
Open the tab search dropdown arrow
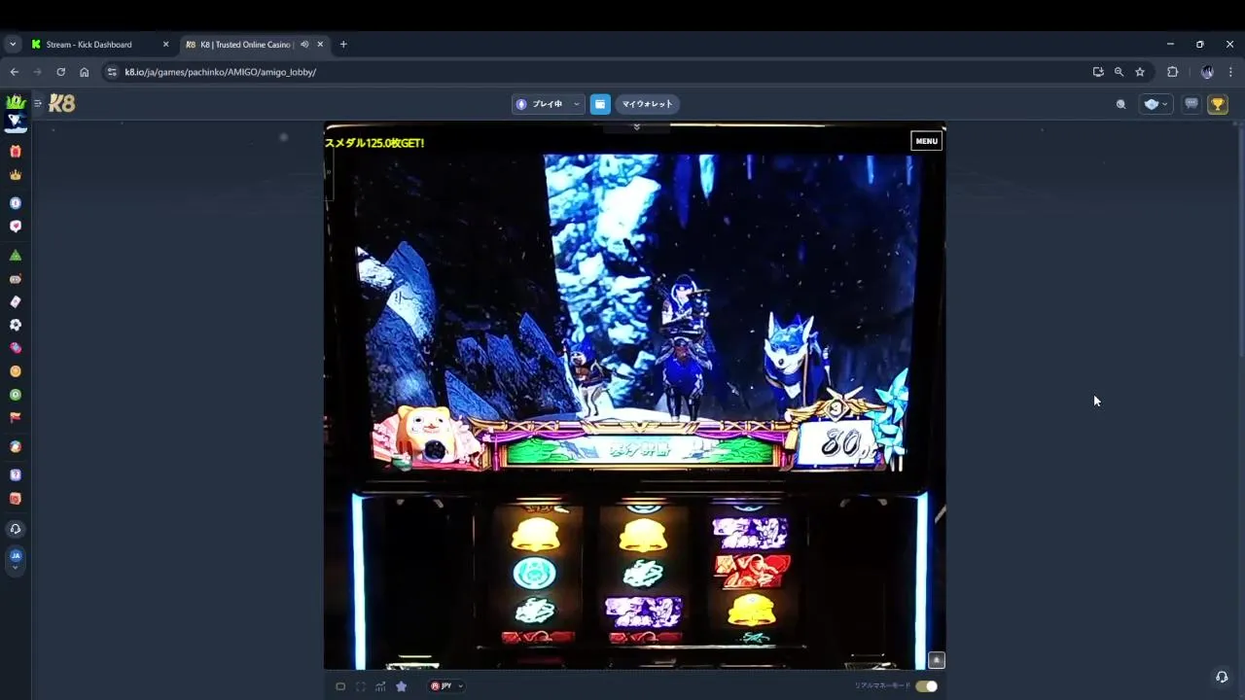tap(13, 45)
